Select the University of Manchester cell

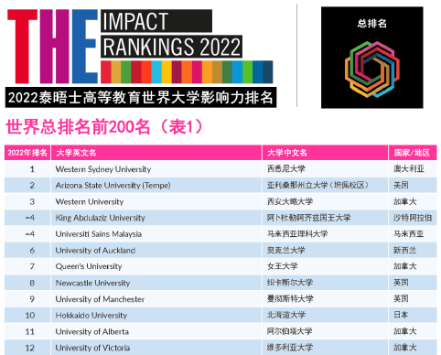(x=156, y=299)
